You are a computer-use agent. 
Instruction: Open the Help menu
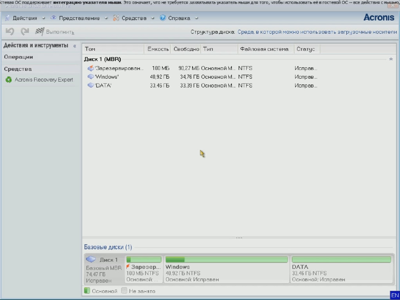[x=179, y=18]
